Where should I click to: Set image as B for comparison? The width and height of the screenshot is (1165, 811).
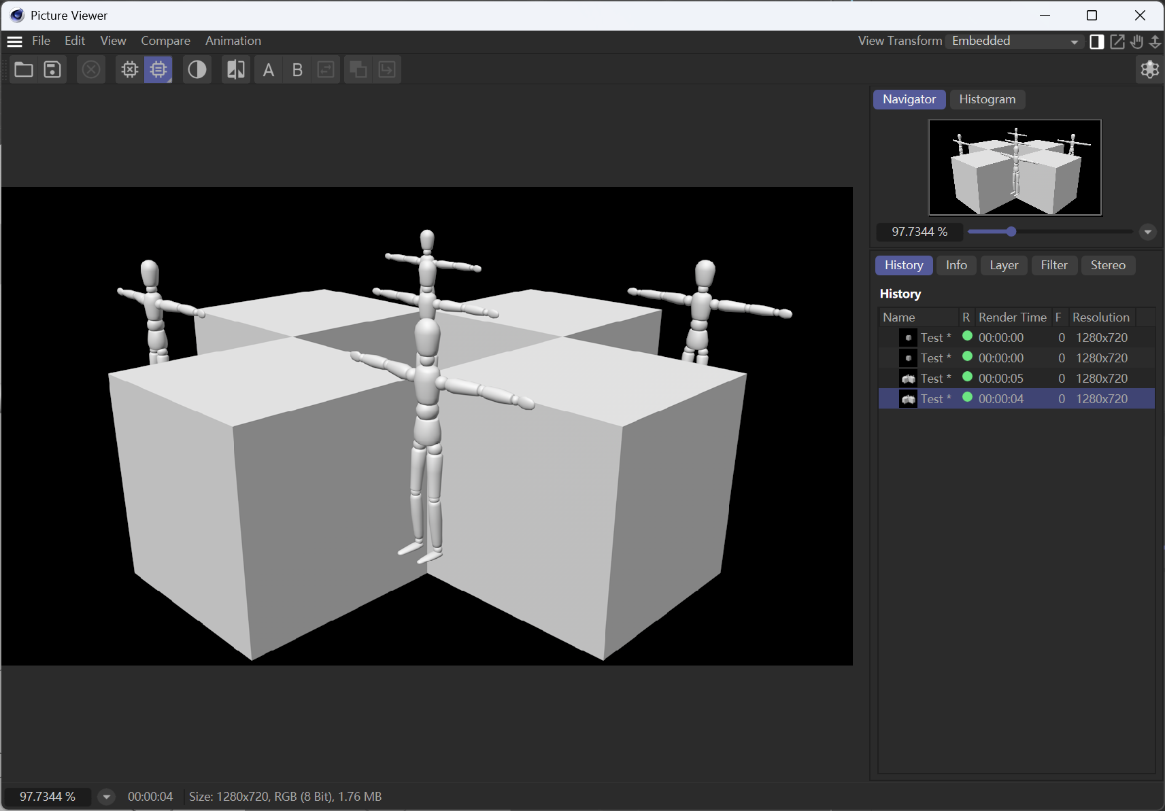tap(297, 69)
